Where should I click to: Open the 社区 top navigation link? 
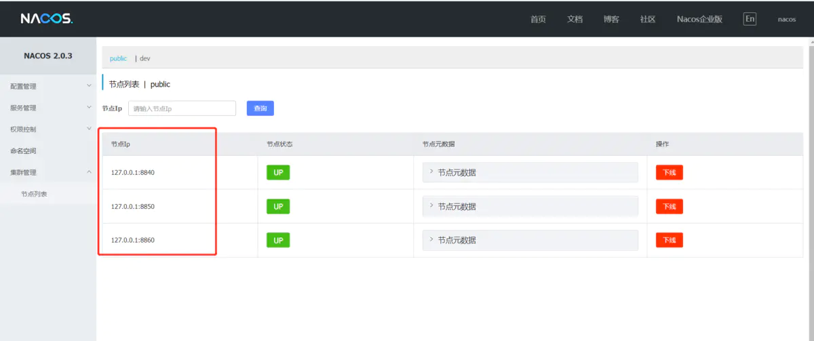648,19
